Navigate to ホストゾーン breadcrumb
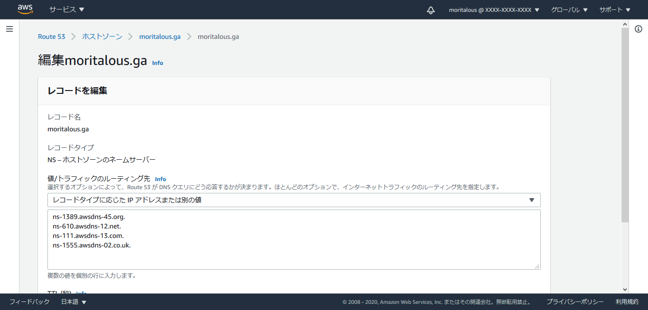Image resolution: width=648 pixels, height=310 pixels. (x=102, y=36)
